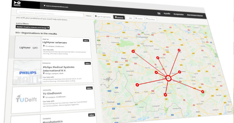Click the Sector: Creative industry and design chip
The image size is (234, 123).
pyautogui.click(x=33, y=27)
